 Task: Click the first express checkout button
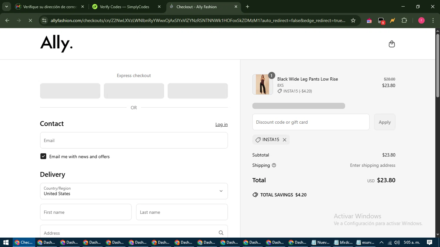click(x=70, y=91)
